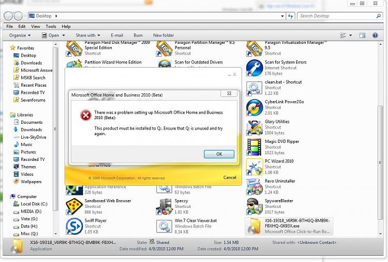Open the Edit menu
The width and height of the screenshot is (388, 262).
22,26
